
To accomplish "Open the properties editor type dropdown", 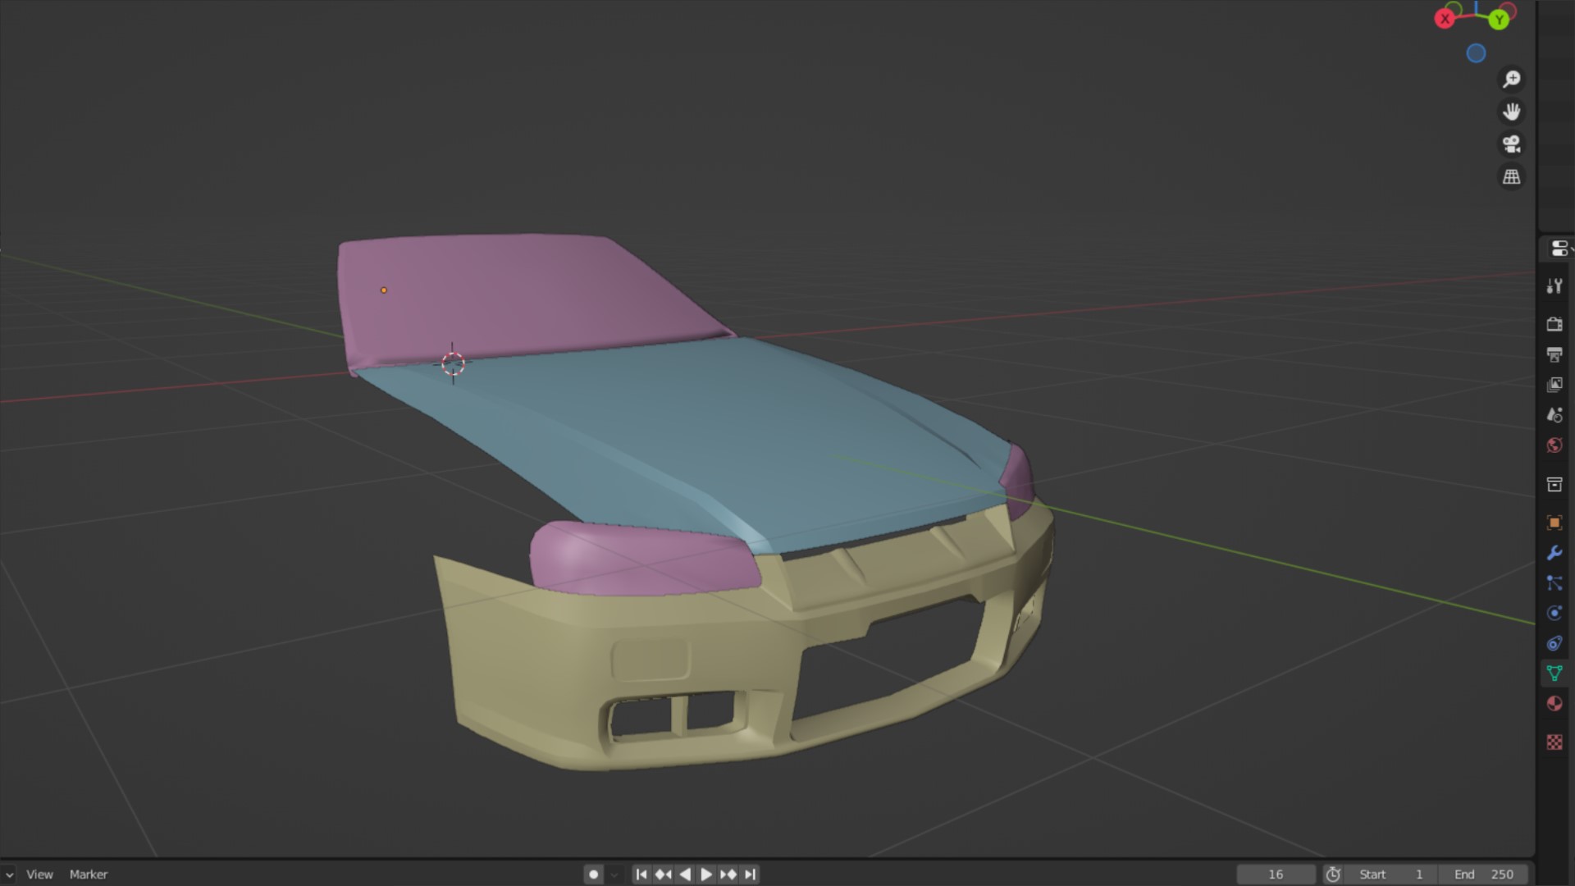I will click(x=1559, y=249).
